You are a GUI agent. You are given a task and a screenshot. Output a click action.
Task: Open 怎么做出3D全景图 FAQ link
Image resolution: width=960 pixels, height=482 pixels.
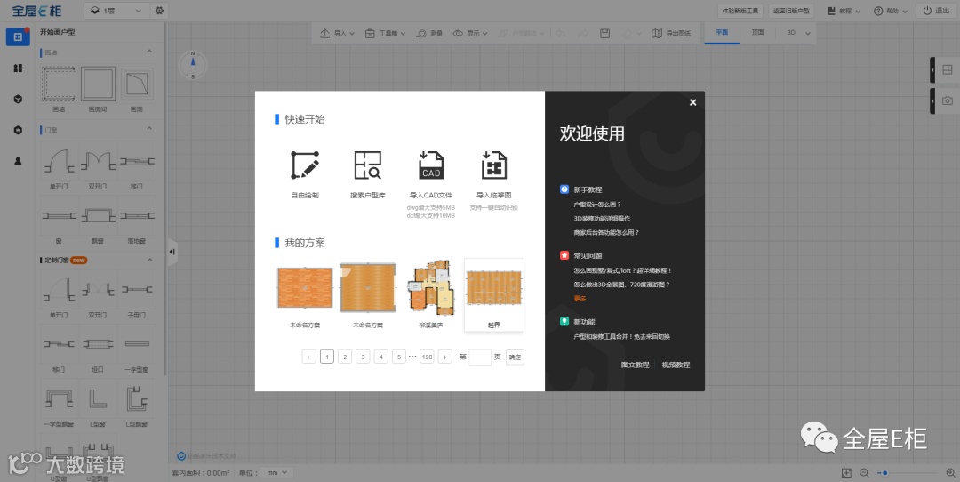(x=621, y=285)
